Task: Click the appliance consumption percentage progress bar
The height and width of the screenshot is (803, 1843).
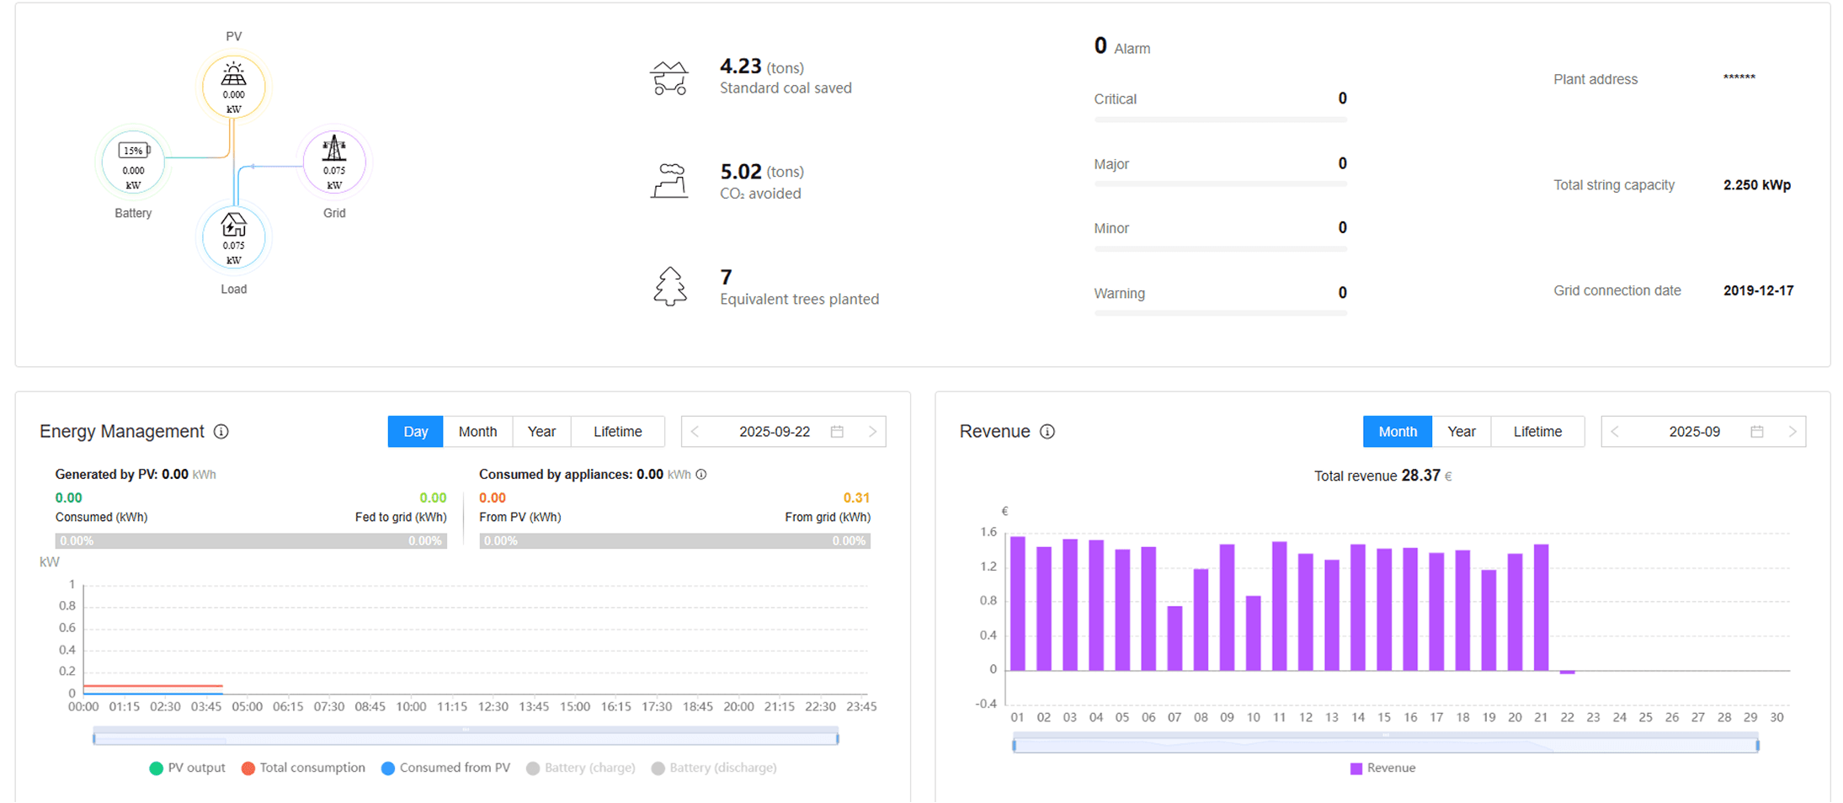Action: 675,541
